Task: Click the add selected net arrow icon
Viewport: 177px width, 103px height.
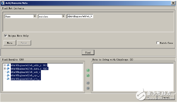Action: pyautogui.click(x=88, y=70)
